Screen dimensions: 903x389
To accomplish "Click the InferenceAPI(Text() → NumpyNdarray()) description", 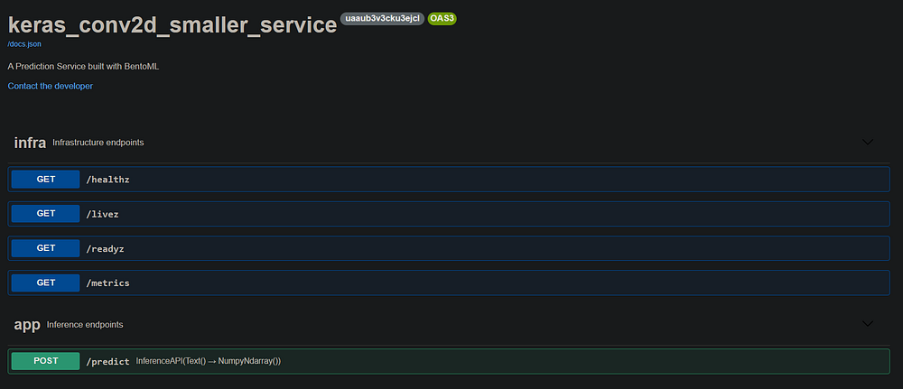I will [209, 361].
